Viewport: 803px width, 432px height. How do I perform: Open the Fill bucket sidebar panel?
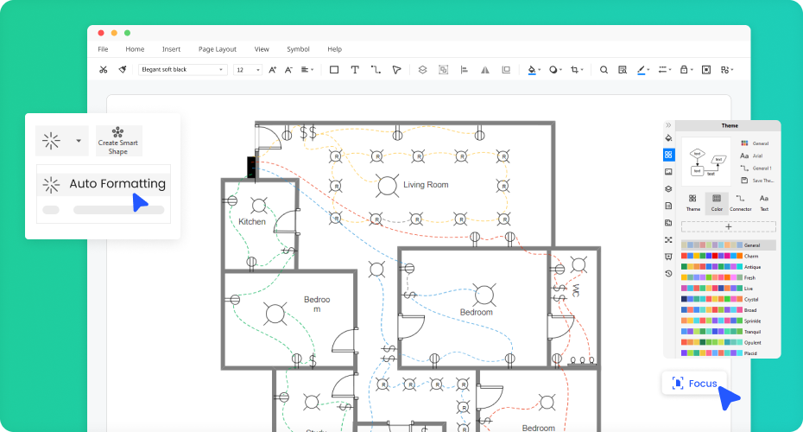pos(668,138)
